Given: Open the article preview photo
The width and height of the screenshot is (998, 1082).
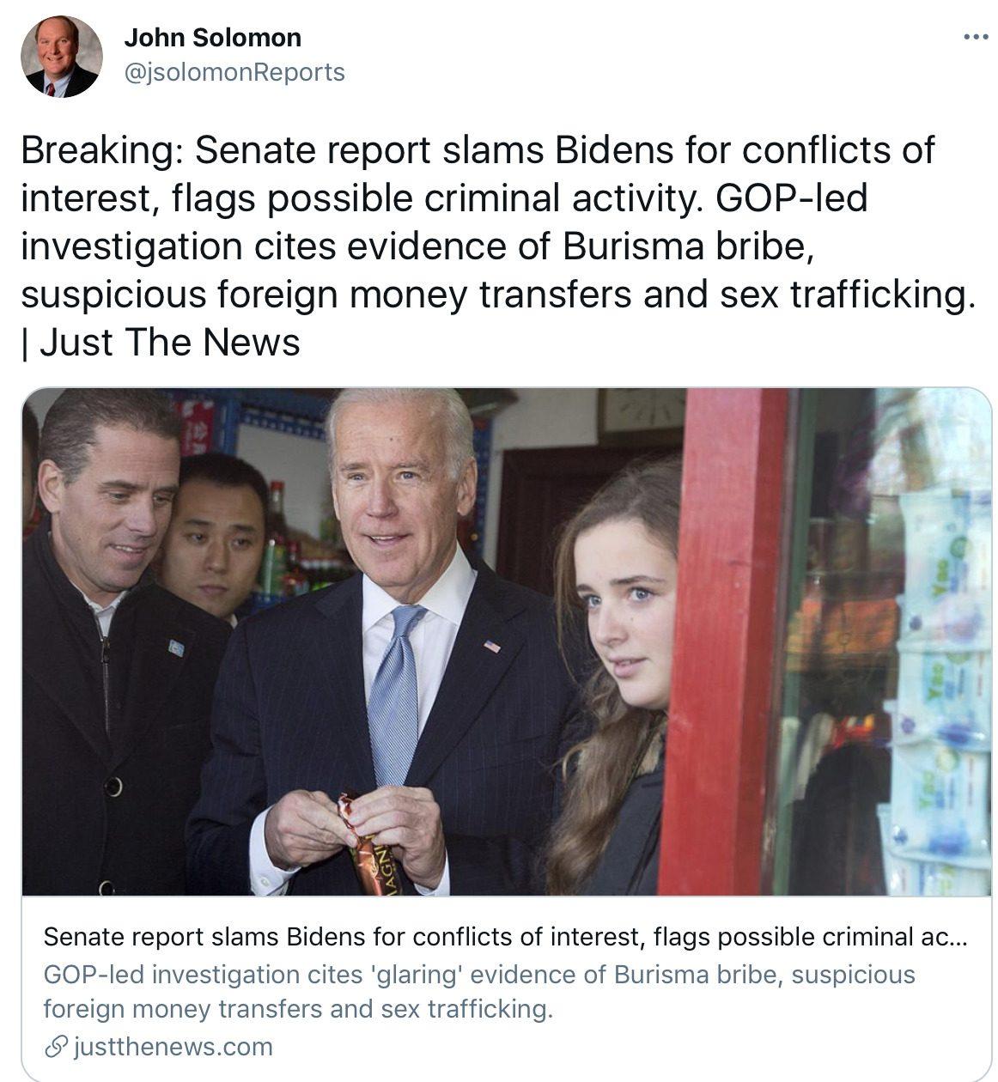Looking at the screenshot, I should (x=507, y=641).
